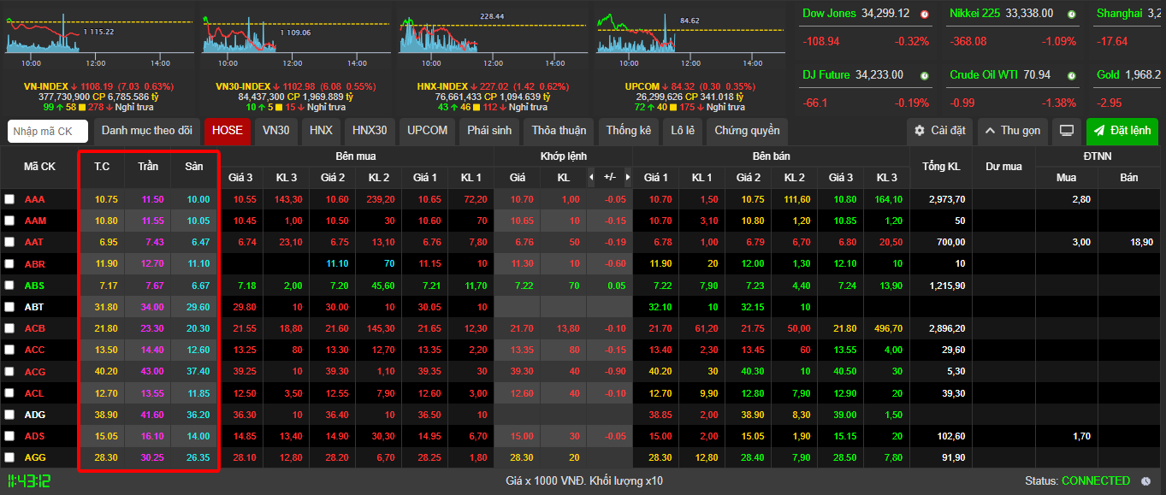Click the Tổng KL column header
Viewport: 1166px width, 495px height.
(x=941, y=167)
